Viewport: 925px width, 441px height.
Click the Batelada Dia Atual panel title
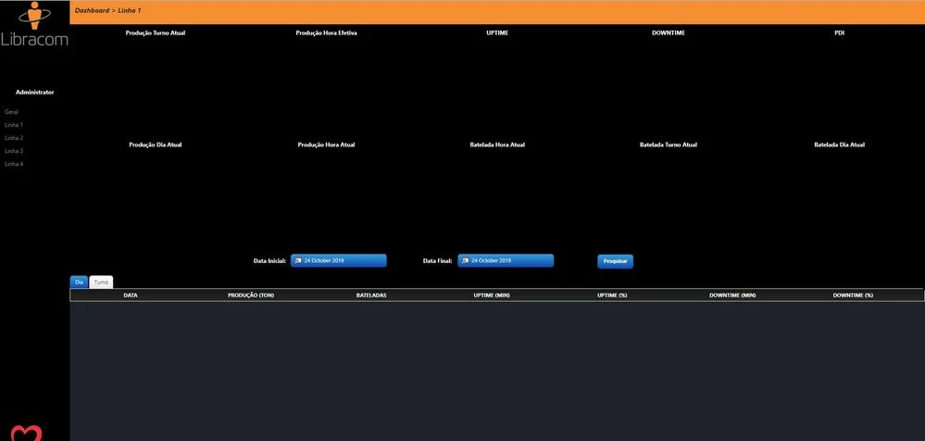coord(840,145)
